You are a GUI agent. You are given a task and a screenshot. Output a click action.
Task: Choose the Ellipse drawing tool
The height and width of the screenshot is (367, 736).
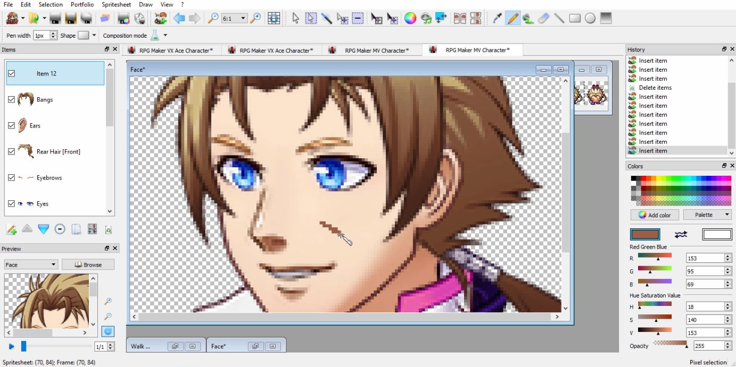pyautogui.click(x=590, y=18)
